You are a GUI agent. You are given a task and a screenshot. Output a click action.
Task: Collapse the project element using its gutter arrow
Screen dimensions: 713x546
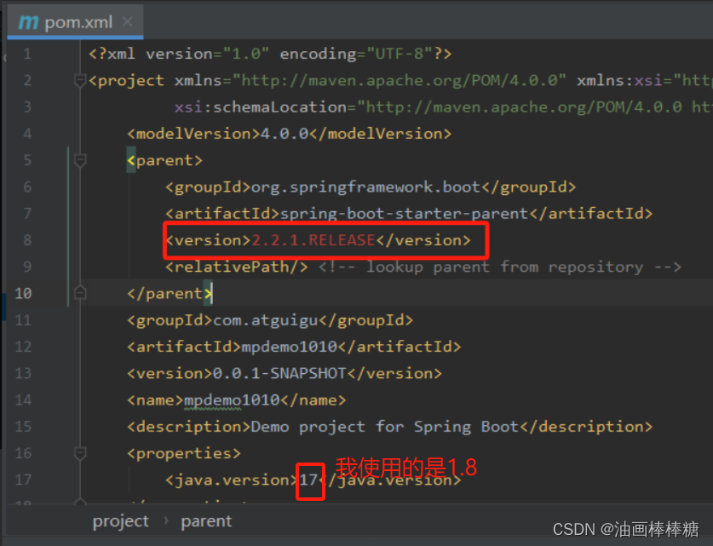(79, 80)
